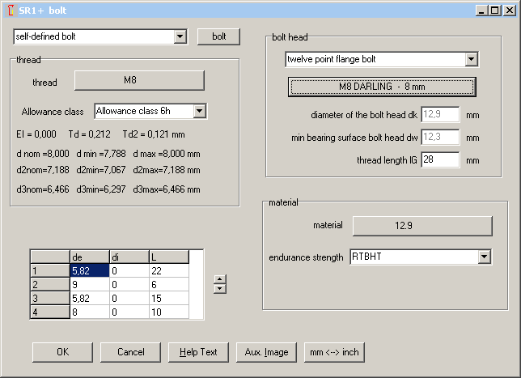521x378 pixels.
Task: Switch units with mm <--> inch button
Action: (x=334, y=352)
